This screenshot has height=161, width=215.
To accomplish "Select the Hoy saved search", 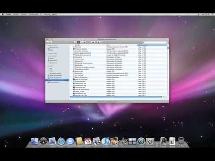I will [51, 69].
